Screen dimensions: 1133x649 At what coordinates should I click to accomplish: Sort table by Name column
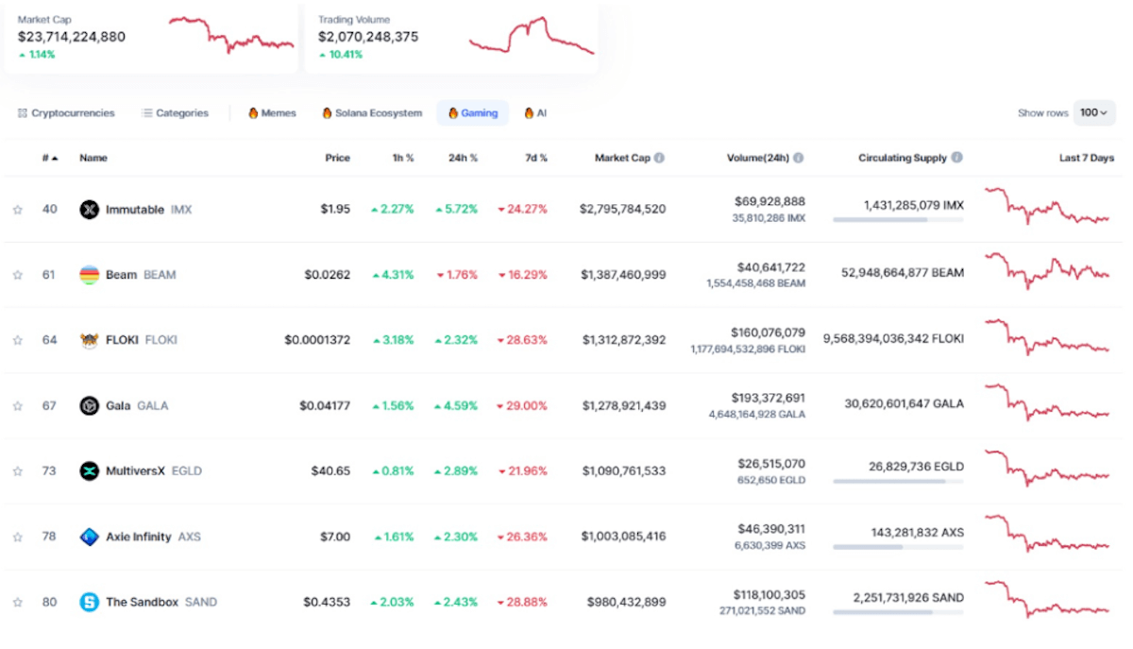[x=93, y=158]
